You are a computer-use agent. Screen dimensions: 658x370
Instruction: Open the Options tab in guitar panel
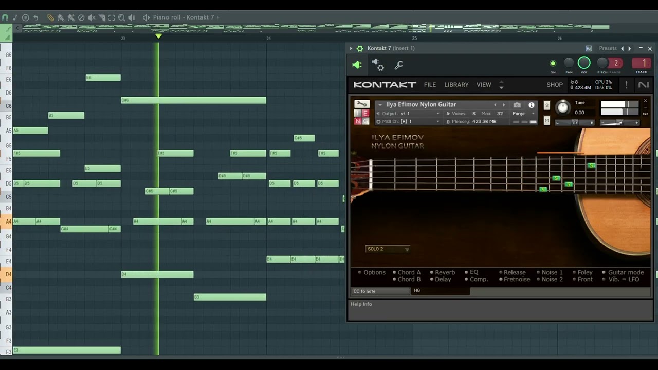click(x=371, y=272)
